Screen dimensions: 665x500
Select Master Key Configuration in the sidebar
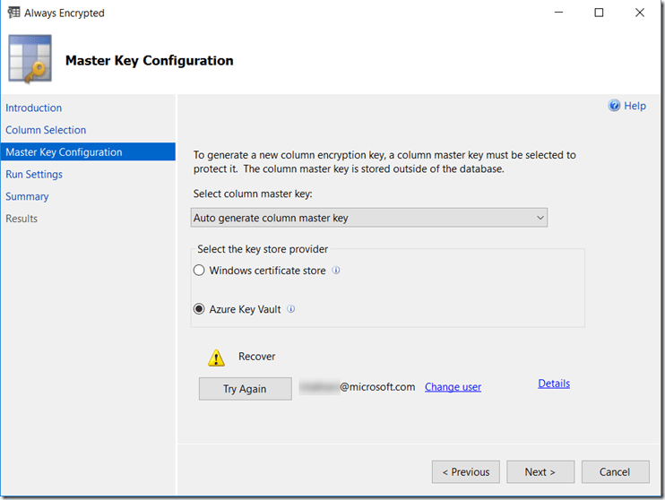click(x=64, y=152)
